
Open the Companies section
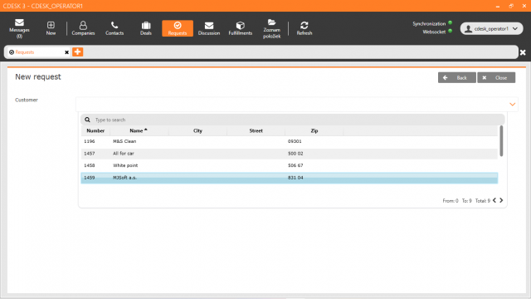click(x=83, y=28)
